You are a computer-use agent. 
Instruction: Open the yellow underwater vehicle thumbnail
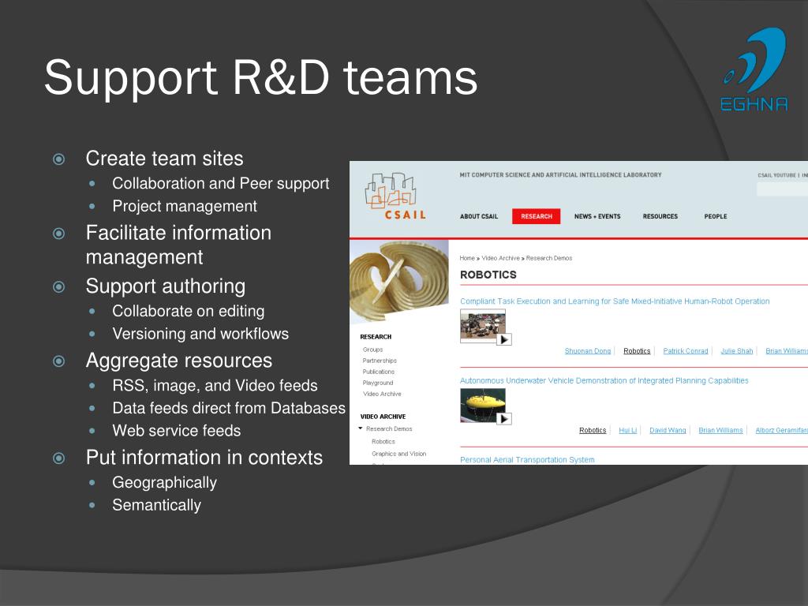pyautogui.click(x=482, y=405)
